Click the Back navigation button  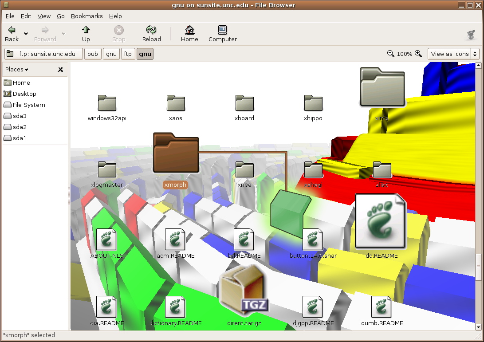[x=12, y=34]
